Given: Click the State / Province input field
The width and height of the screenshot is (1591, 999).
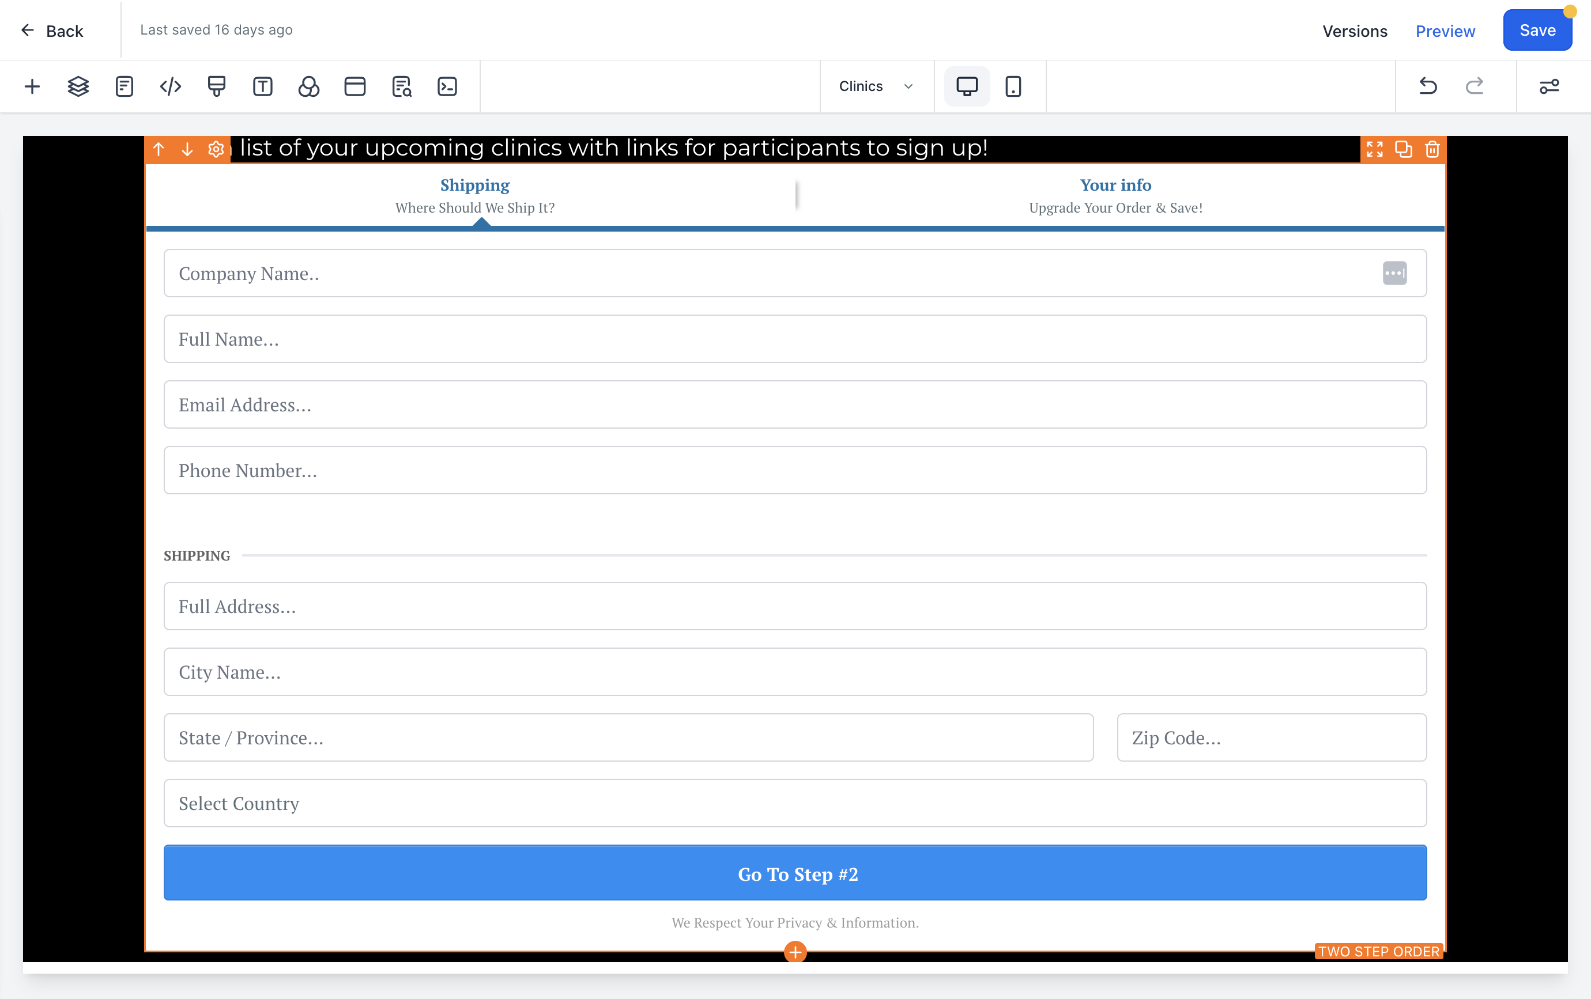Looking at the screenshot, I should (x=628, y=737).
